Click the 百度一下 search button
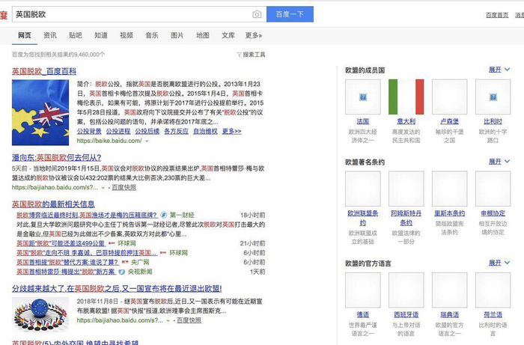Screen dimensions: 524x345 [290, 14]
